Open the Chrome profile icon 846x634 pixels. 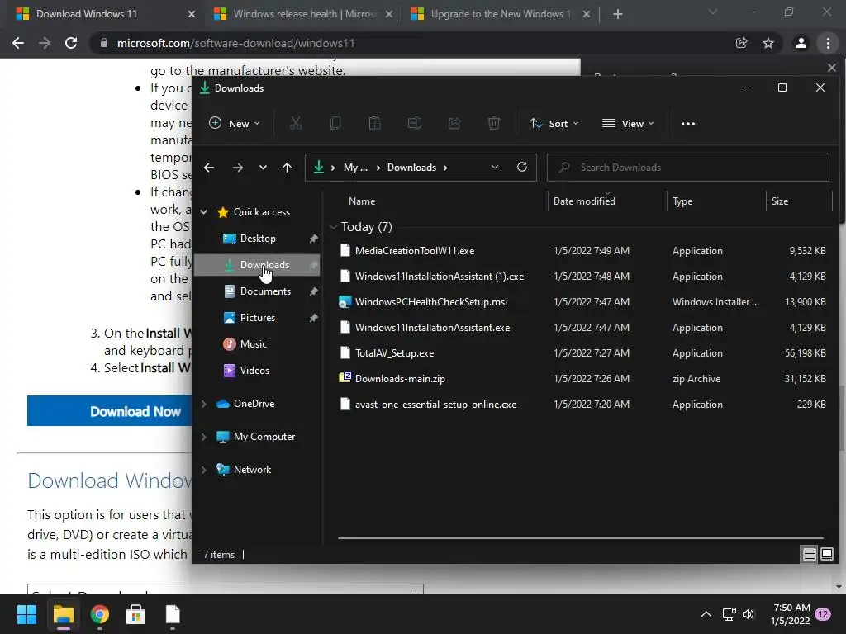tap(801, 43)
